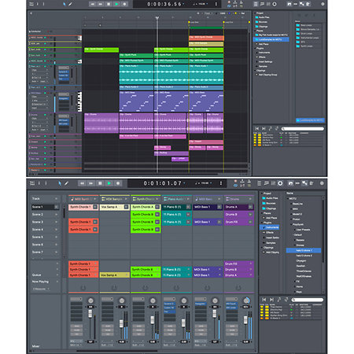Click the Stop button in the Sequence editor transport
Viewport: 354px width, 354px height.
109,4
